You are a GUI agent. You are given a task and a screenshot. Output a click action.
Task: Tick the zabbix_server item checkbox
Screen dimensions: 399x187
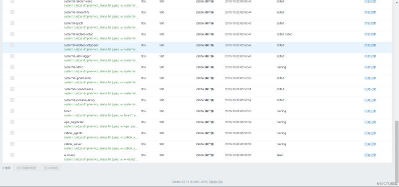coord(12,144)
